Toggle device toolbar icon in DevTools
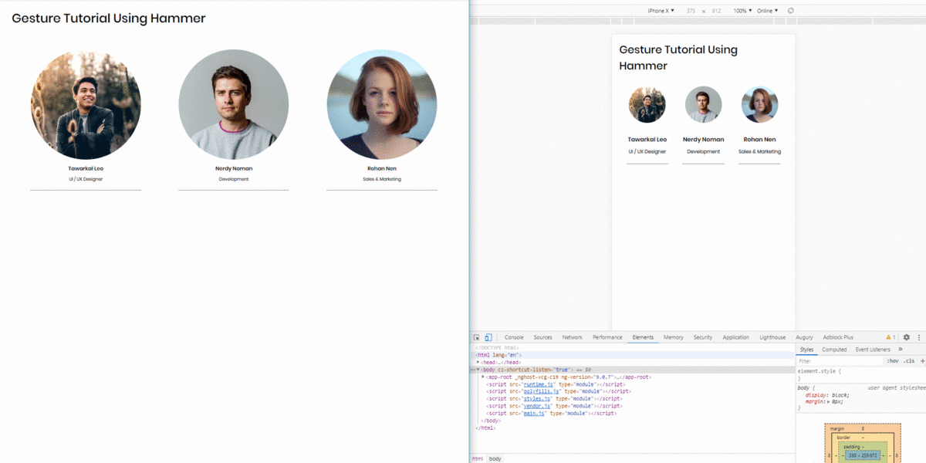 pos(487,337)
